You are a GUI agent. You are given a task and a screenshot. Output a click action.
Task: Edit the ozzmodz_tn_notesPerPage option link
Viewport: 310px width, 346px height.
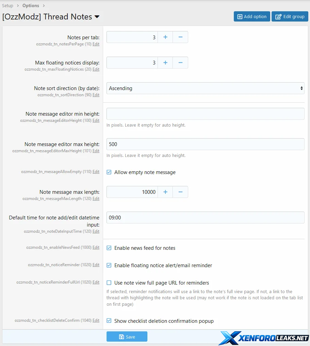coord(96,44)
